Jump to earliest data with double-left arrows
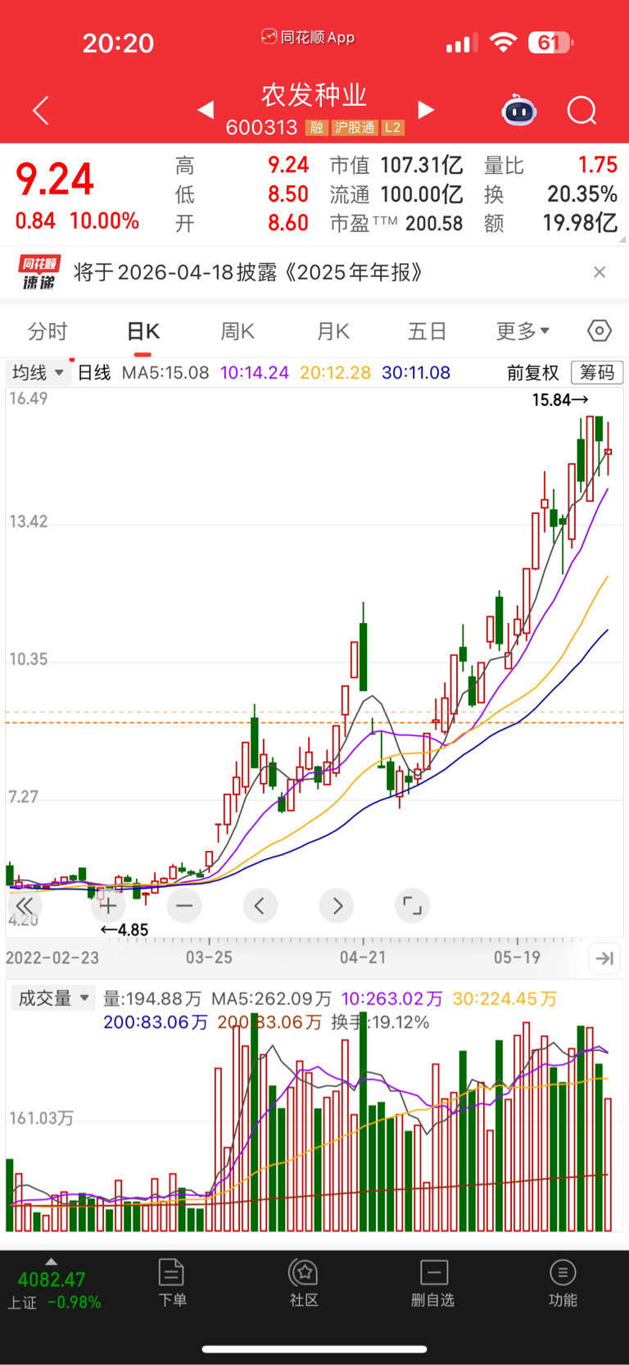 [25, 906]
